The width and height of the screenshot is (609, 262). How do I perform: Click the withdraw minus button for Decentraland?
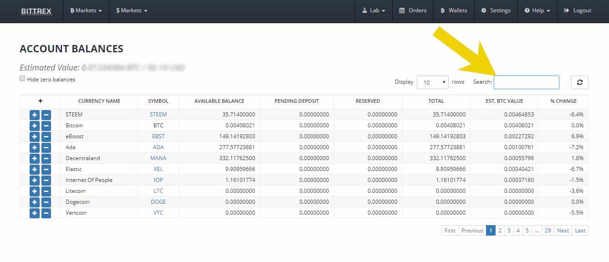click(x=46, y=158)
